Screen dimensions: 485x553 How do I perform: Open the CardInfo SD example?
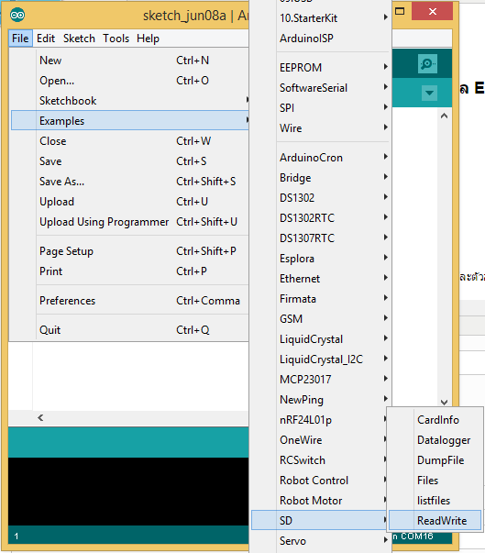tap(435, 420)
